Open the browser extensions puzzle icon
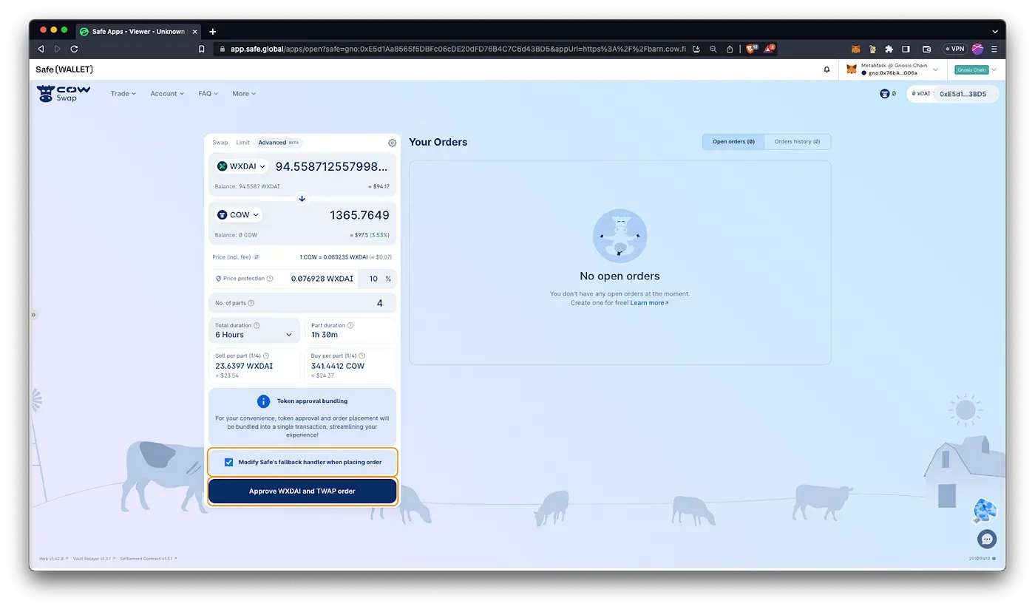Viewport: 1035px width, 609px height. coord(889,49)
